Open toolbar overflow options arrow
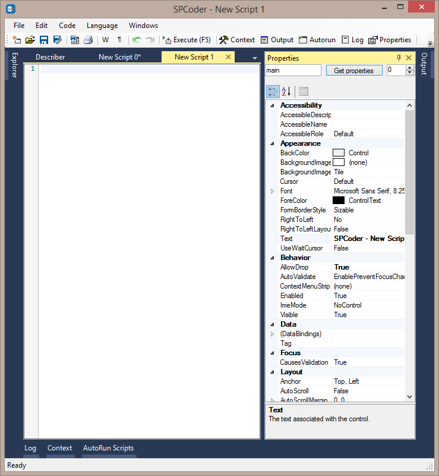The height and width of the screenshot is (476, 439). pos(430,43)
